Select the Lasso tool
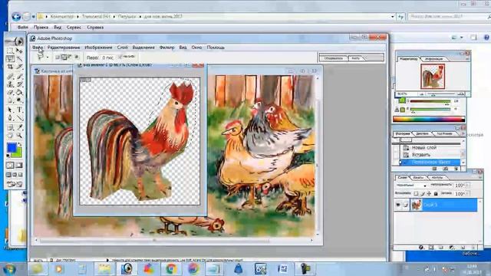Image resolution: width=491 pixels, height=276 pixels. click(10, 58)
